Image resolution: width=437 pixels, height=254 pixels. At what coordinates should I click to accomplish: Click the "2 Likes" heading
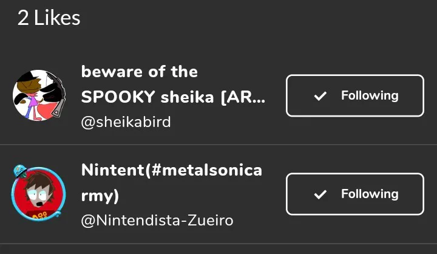[49, 18]
